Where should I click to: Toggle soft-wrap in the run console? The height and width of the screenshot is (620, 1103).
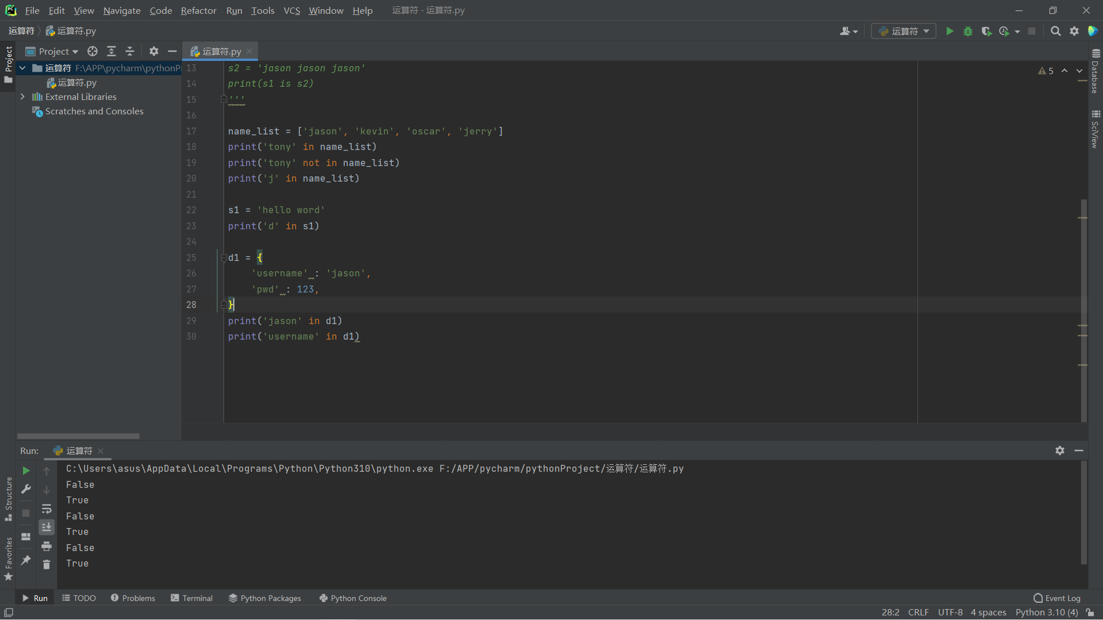47,509
